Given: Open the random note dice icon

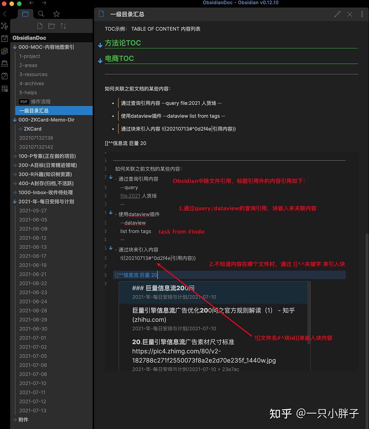Looking at the screenshot, I should click(5, 76).
